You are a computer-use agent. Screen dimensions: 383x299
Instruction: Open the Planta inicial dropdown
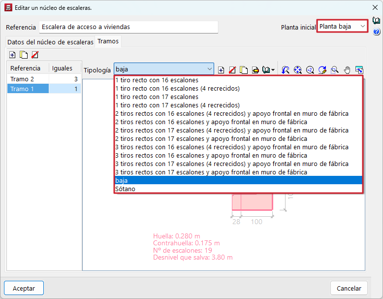click(342, 26)
